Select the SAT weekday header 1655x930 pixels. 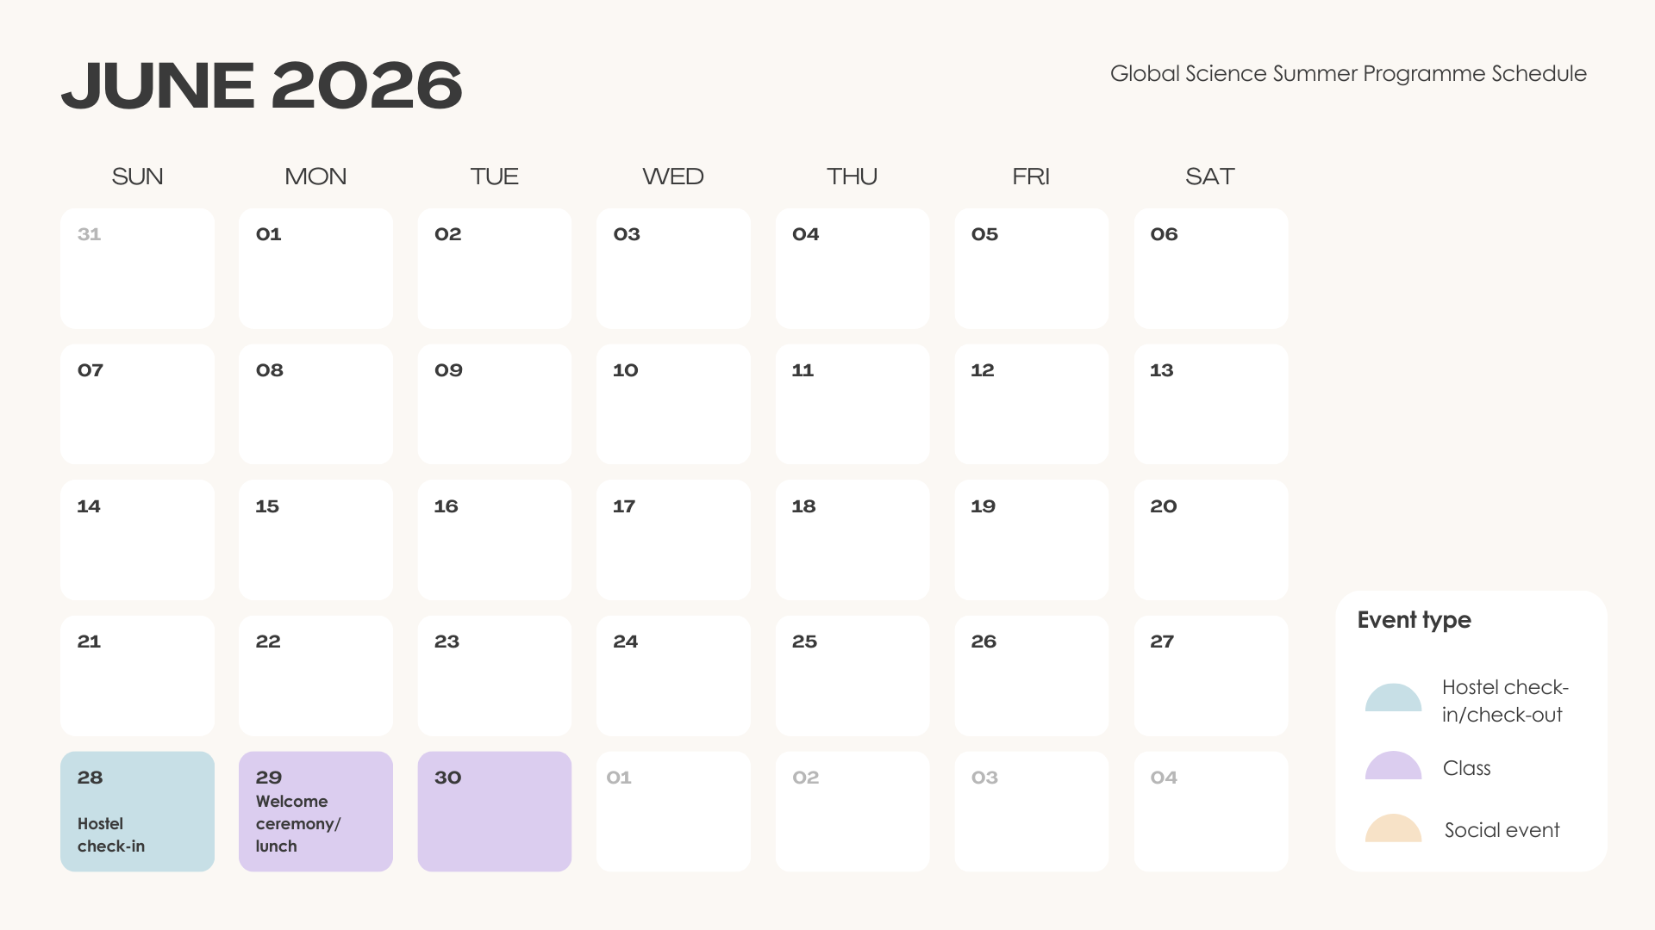pyautogui.click(x=1210, y=177)
